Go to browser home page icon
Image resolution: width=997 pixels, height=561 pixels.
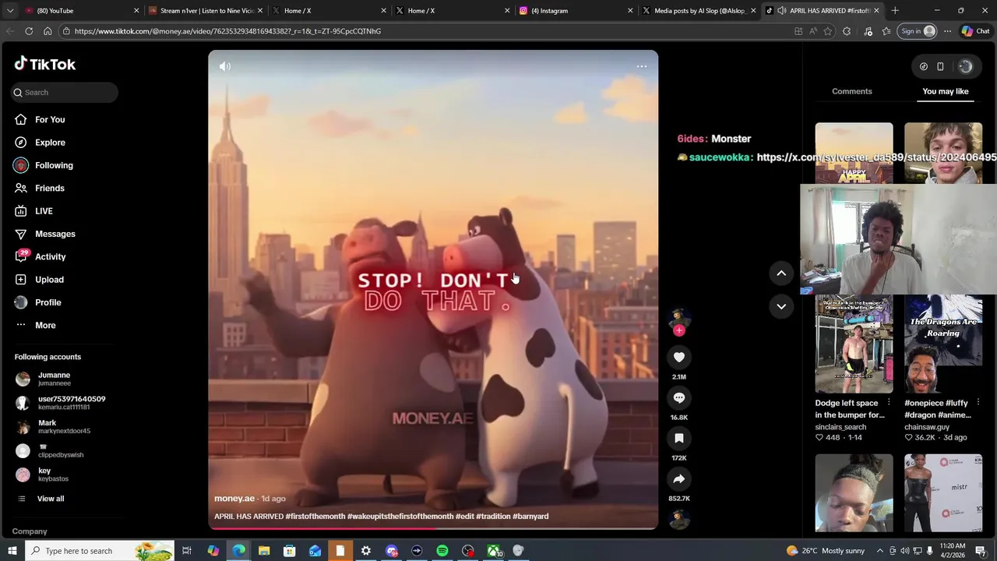48,31
